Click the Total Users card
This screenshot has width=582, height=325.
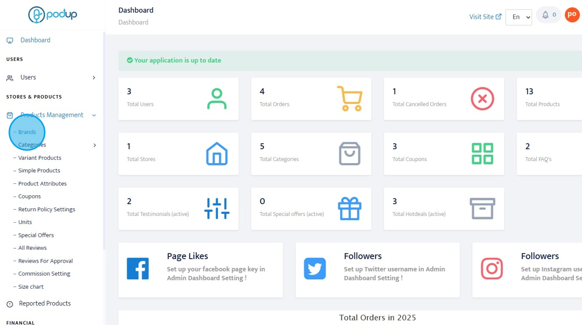click(x=178, y=99)
